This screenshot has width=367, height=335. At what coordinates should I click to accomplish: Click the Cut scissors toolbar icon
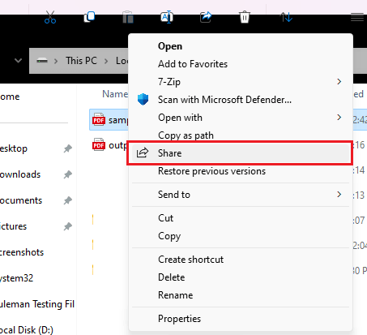pos(50,17)
